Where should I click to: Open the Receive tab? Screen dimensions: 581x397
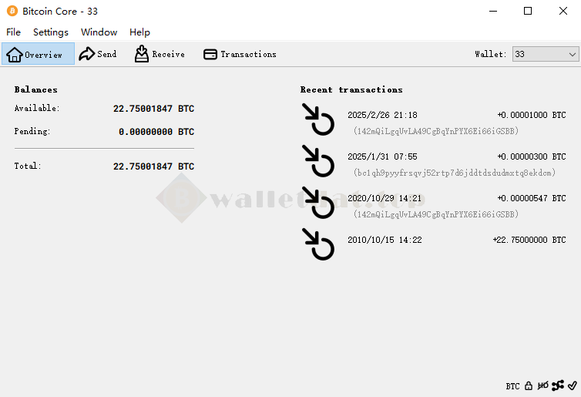160,54
